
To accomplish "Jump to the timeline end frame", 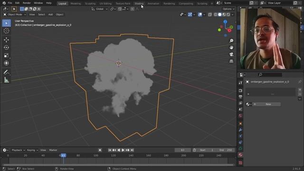I will point(132,150).
